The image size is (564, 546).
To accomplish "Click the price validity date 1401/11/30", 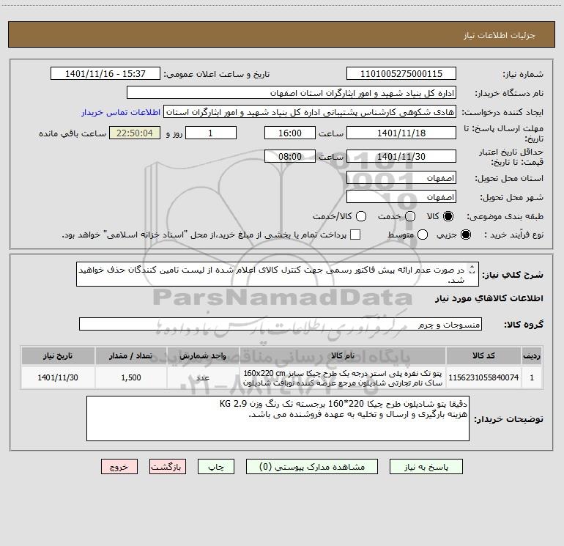I will click(x=401, y=156).
